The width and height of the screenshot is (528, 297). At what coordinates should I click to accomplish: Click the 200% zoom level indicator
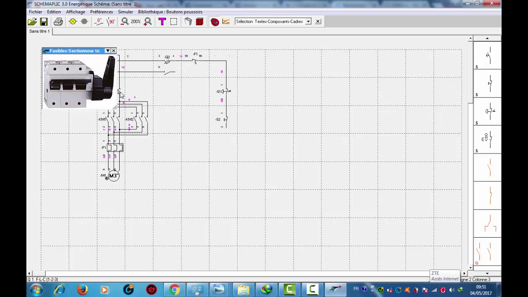(136, 21)
